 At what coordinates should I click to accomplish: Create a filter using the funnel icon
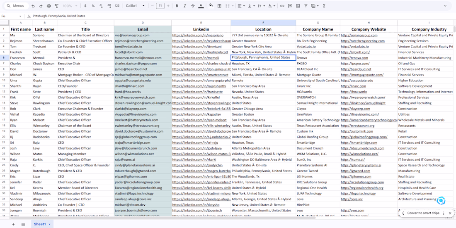tap(306, 6)
